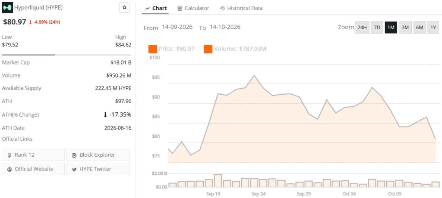
Task: Toggle the Price series legend swatch
Action: pyautogui.click(x=152, y=49)
